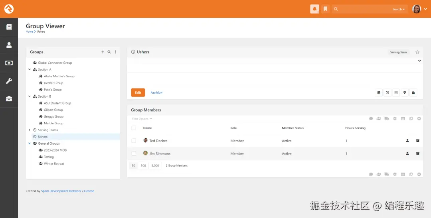
Task: Click the truck icon above member grid
Action: [x=387, y=119]
